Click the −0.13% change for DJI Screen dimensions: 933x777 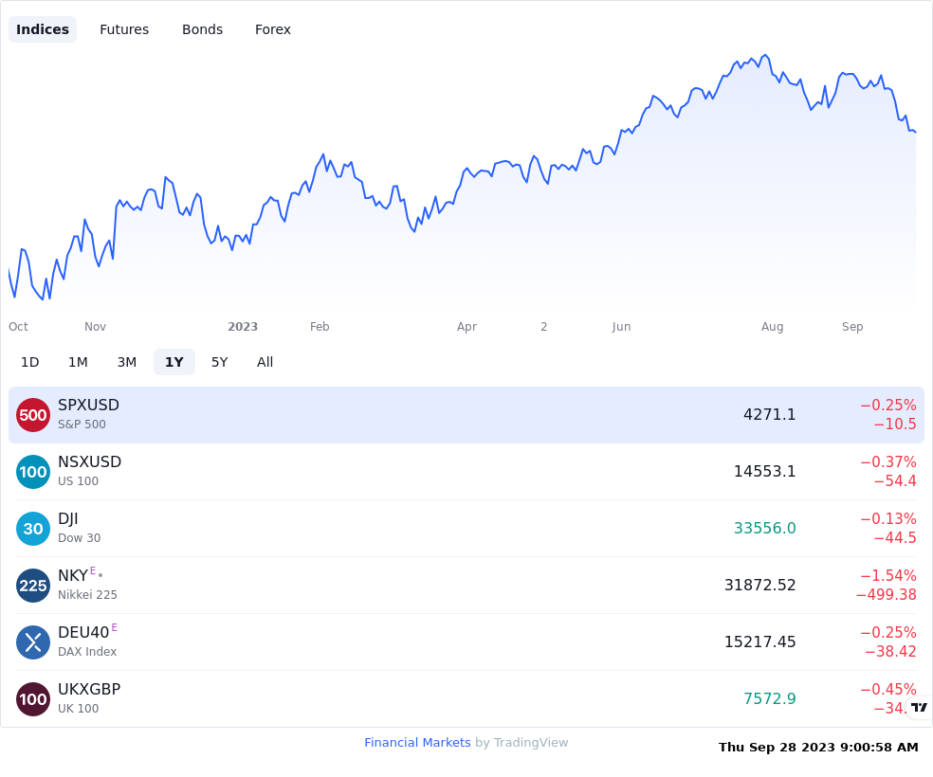coord(888,519)
